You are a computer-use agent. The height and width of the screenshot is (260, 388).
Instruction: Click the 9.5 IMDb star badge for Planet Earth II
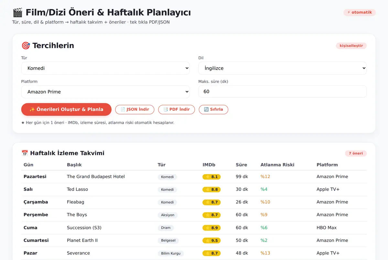[211, 240]
